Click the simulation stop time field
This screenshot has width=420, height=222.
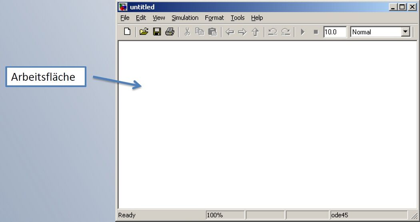[x=334, y=32]
